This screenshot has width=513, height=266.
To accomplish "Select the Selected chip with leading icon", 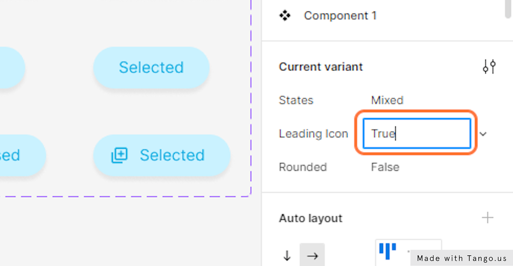I will 162,156.
